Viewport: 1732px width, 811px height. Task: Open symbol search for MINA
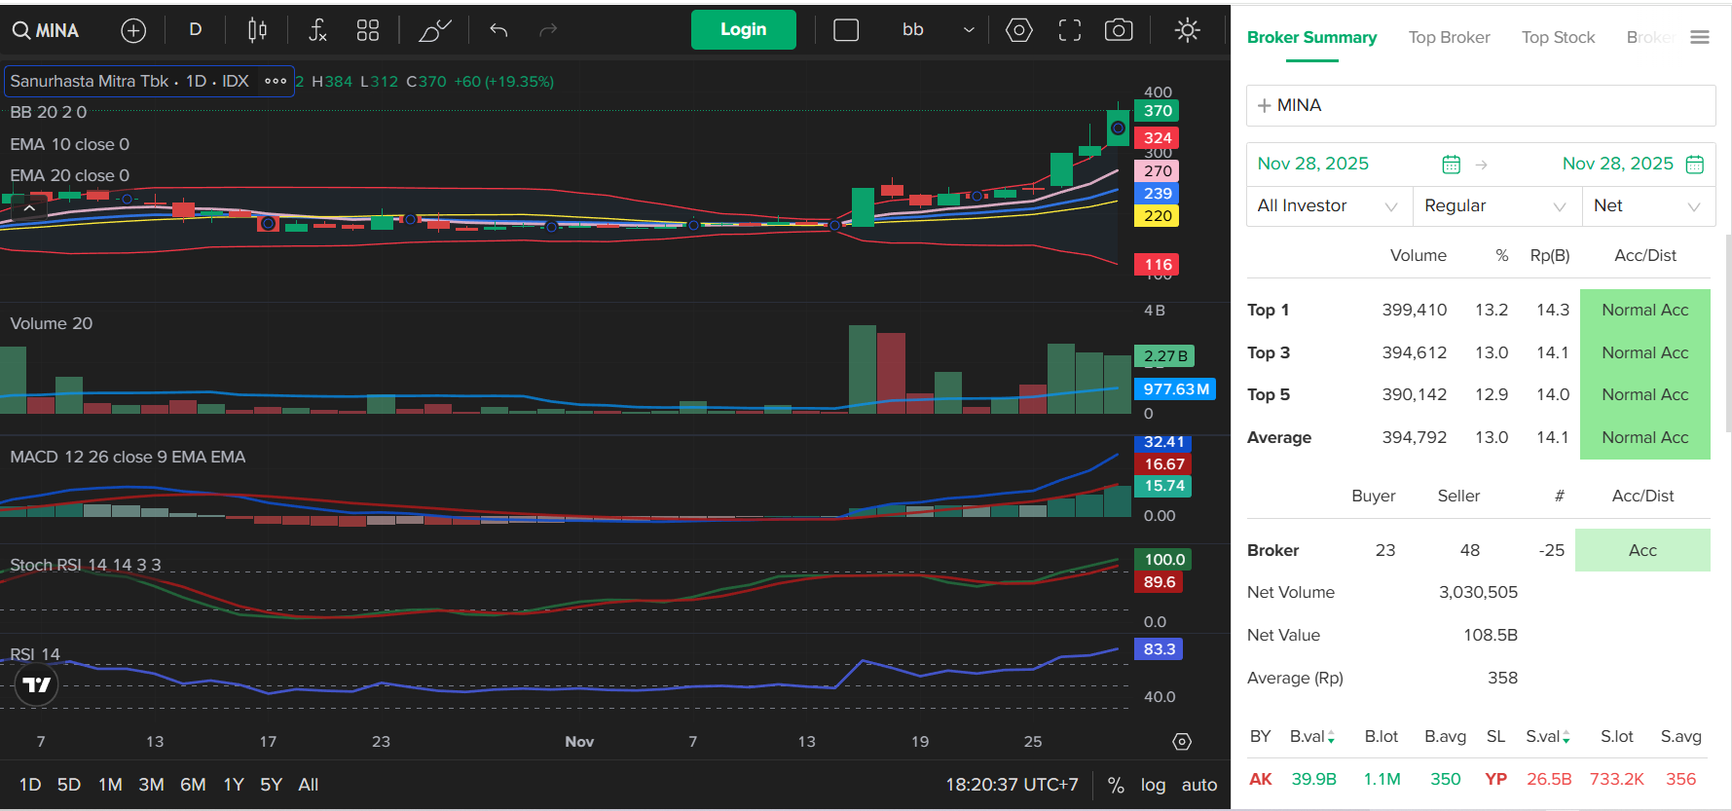pos(46,30)
